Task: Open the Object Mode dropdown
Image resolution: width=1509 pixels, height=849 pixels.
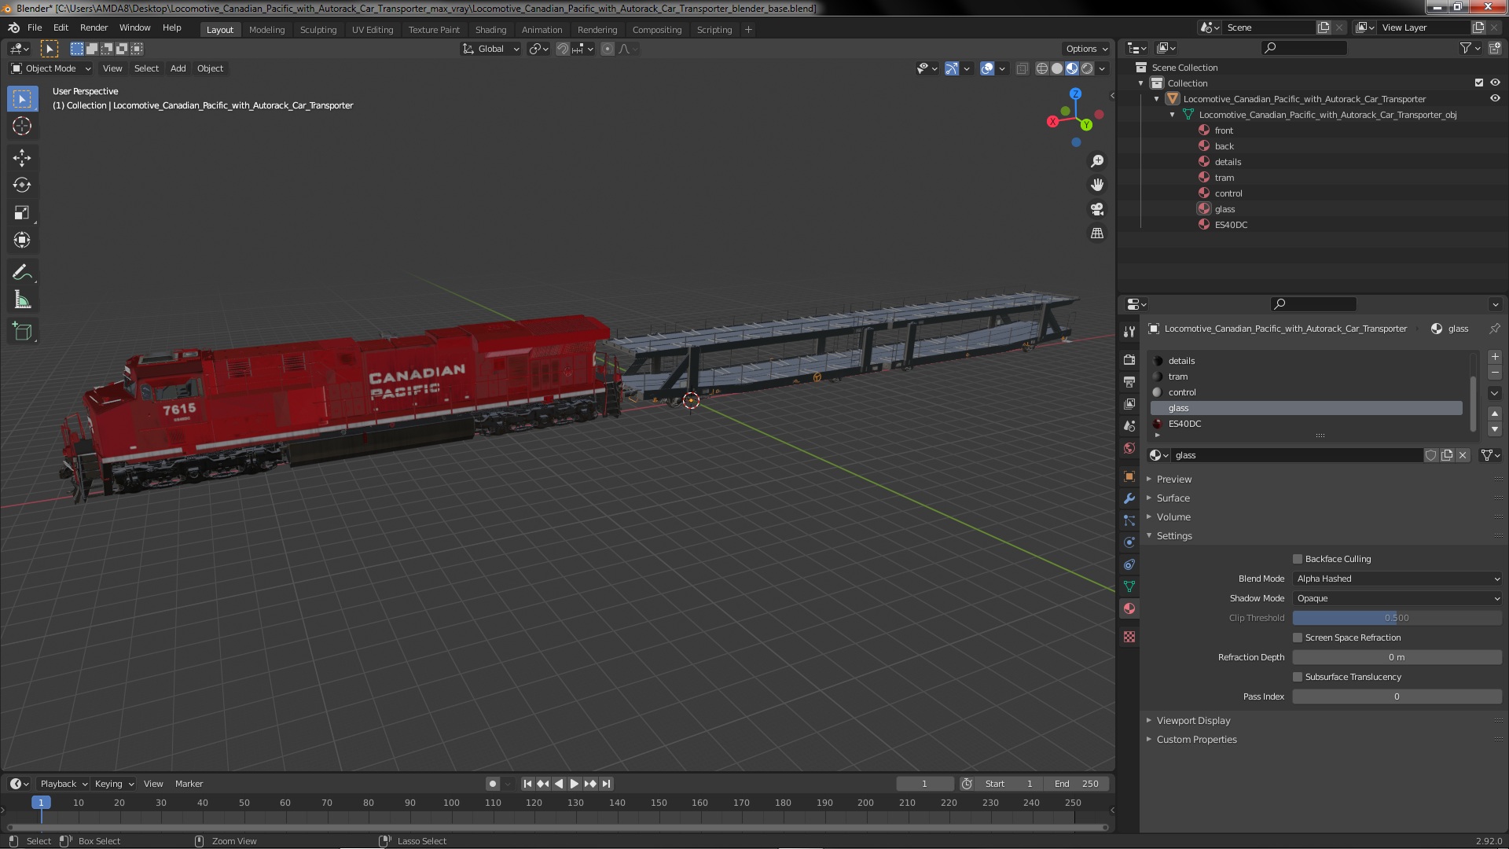Action: [x=51, y=68]
